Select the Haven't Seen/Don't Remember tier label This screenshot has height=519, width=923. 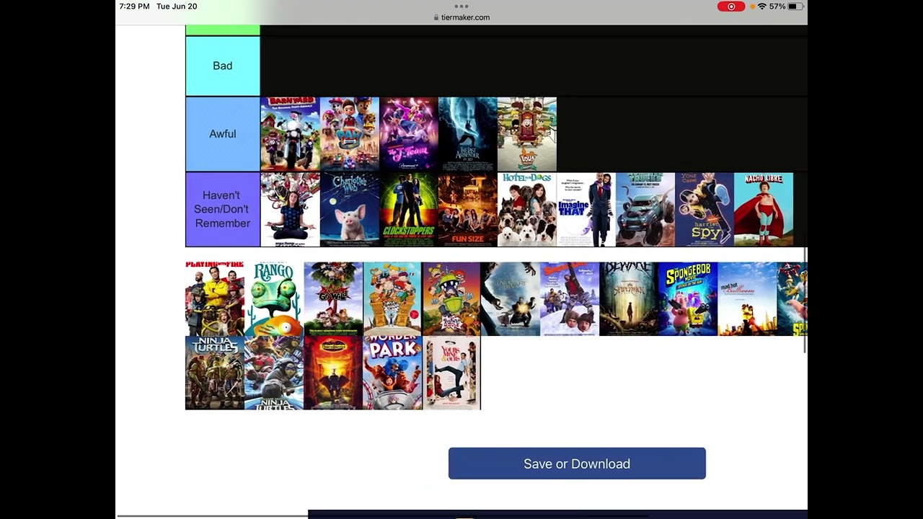tap(223, 209)
